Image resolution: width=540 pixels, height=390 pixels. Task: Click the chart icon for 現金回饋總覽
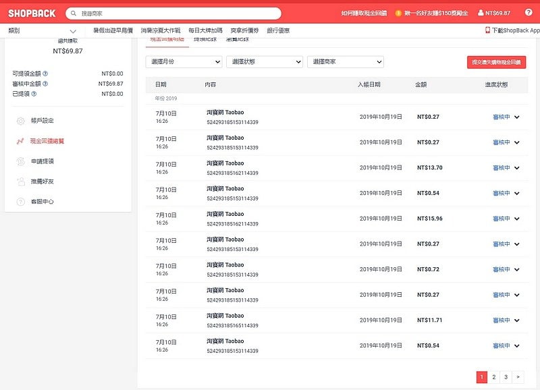tap(21, 141)
